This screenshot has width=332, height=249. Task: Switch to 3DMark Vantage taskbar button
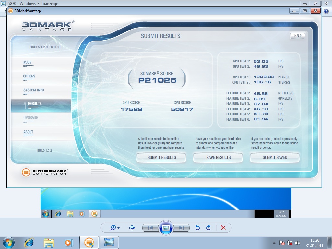coord(89,243)
